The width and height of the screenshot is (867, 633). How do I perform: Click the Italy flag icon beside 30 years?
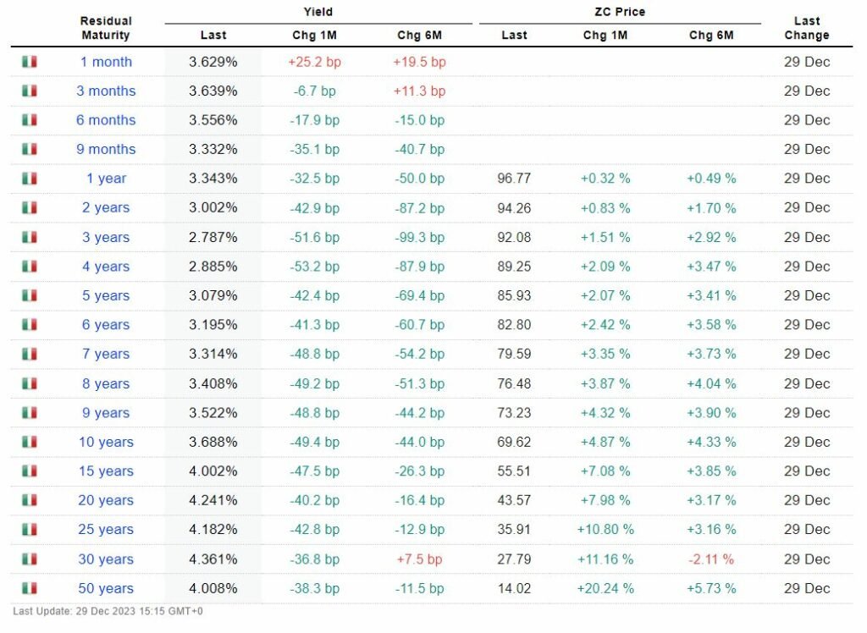tap(30, 559)
